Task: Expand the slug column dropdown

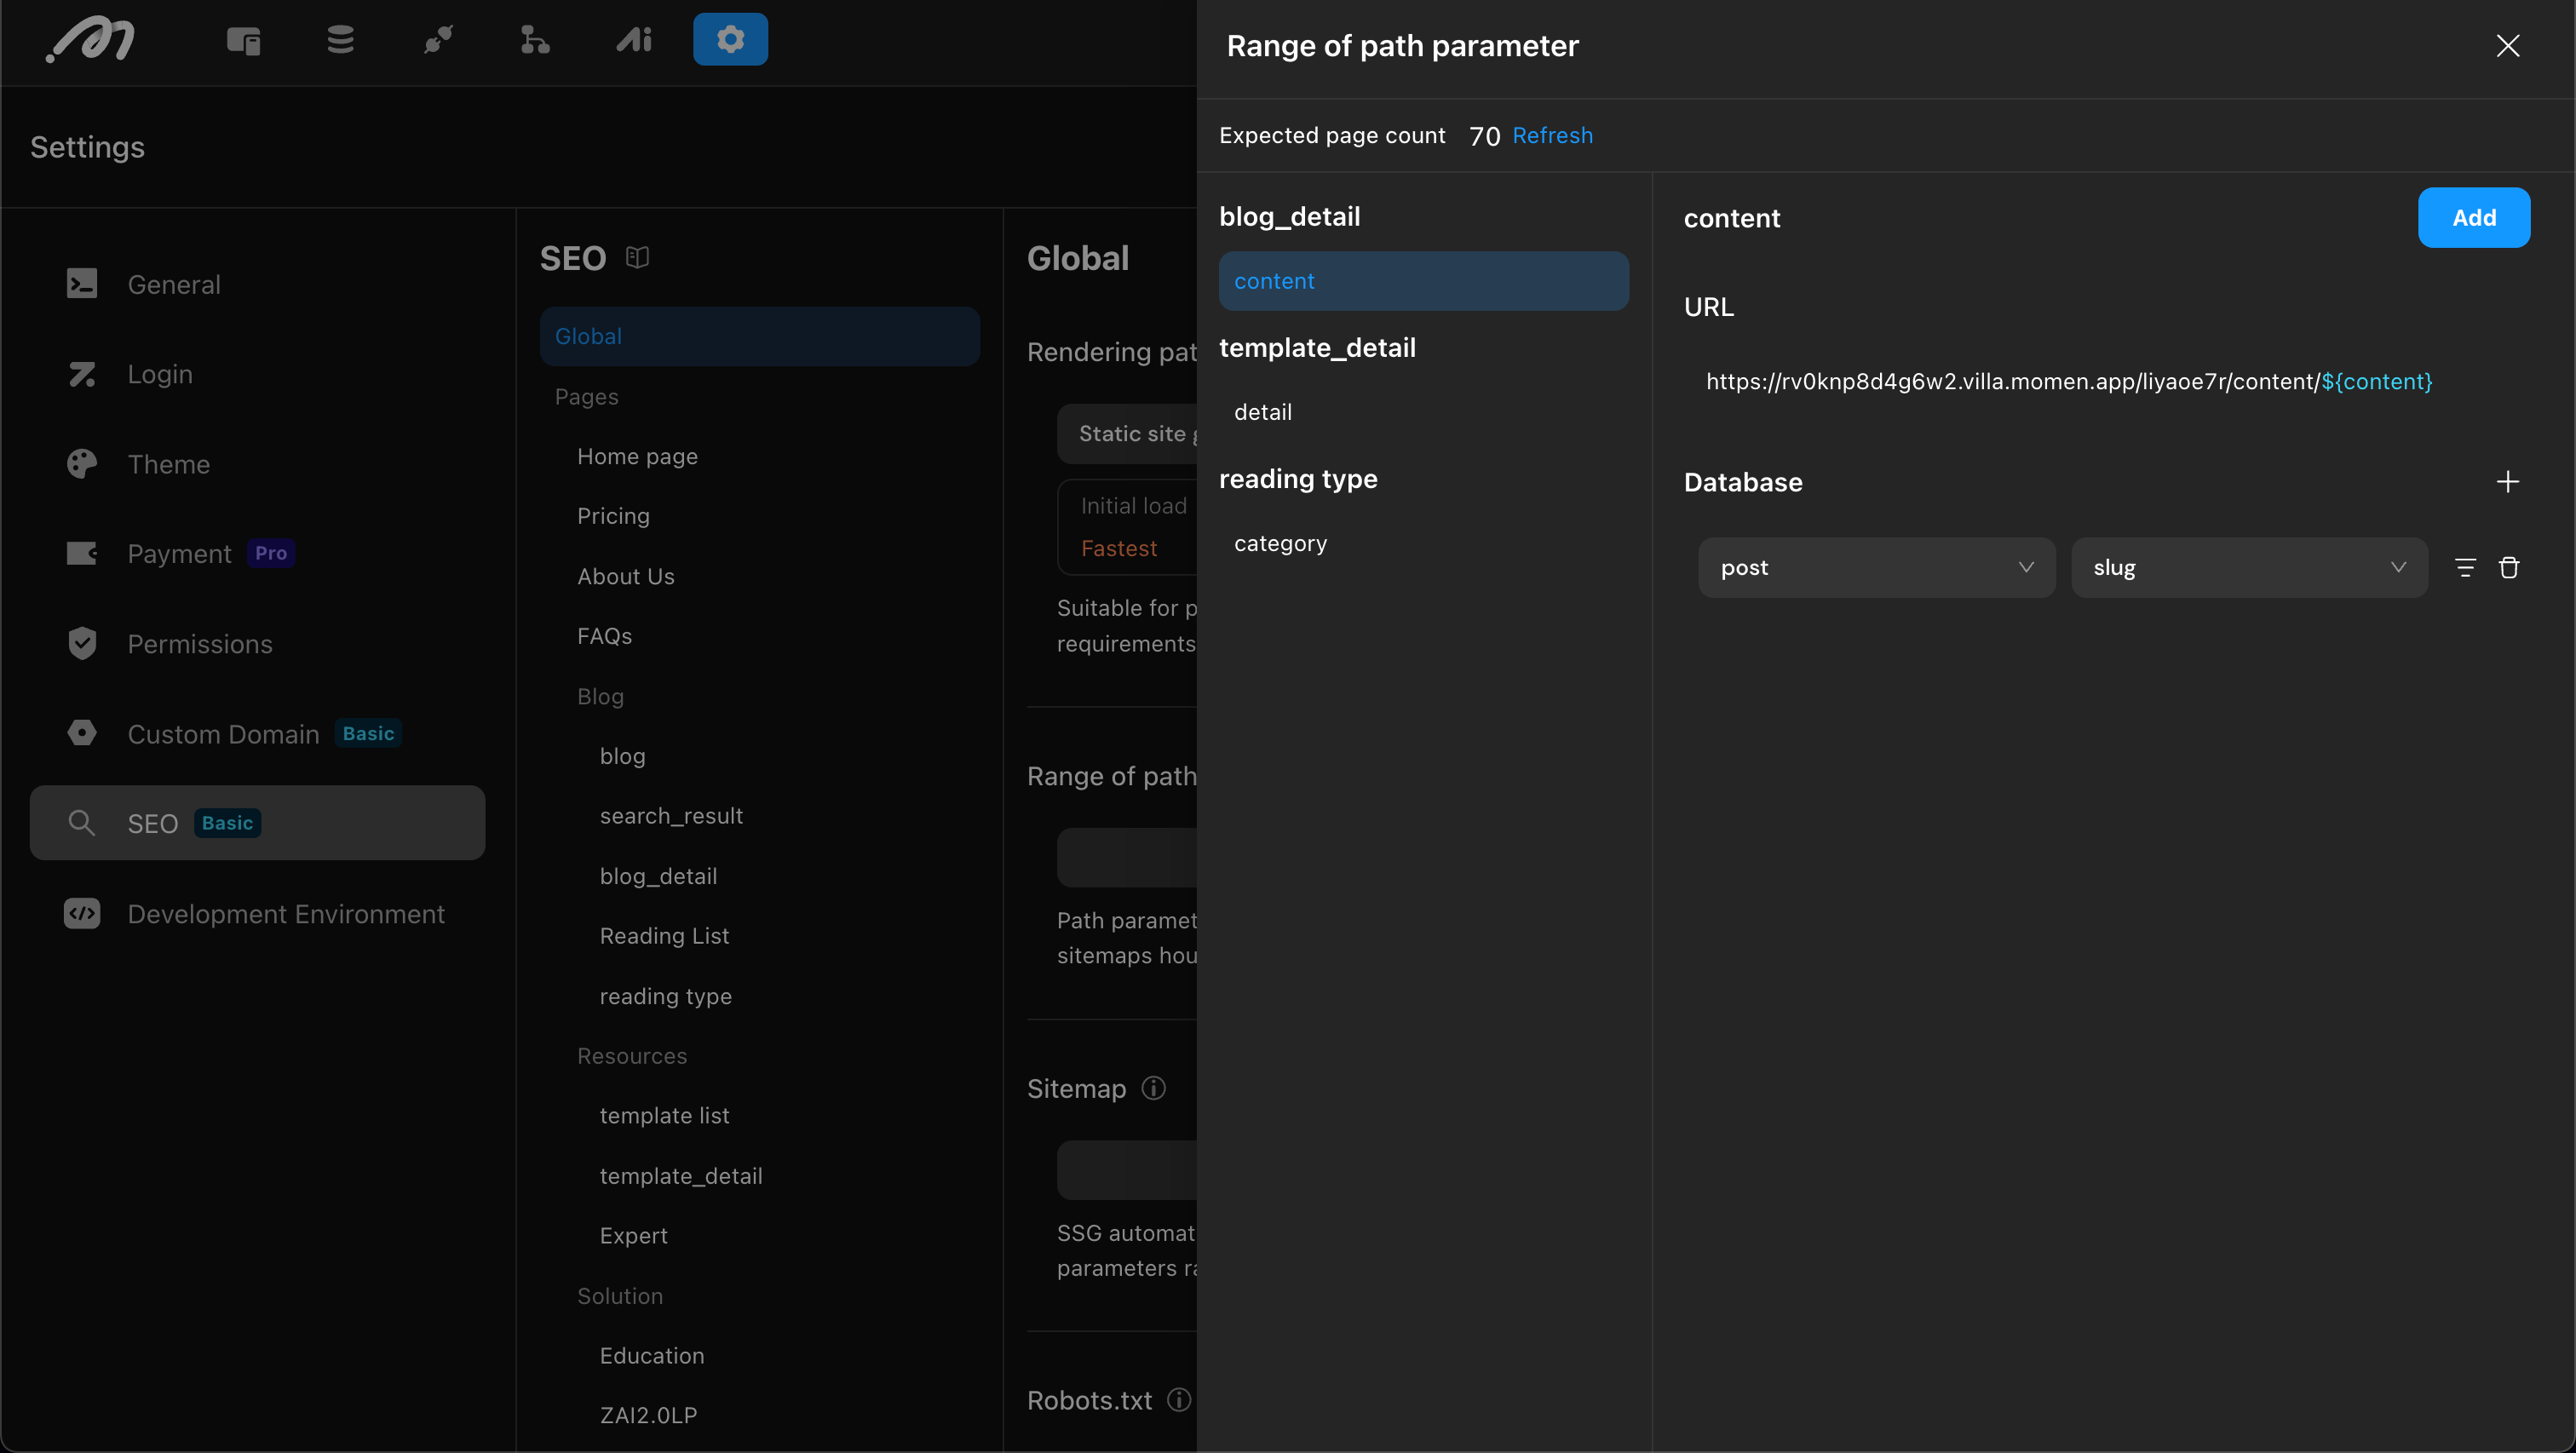Action: (x=2249, y=568)
